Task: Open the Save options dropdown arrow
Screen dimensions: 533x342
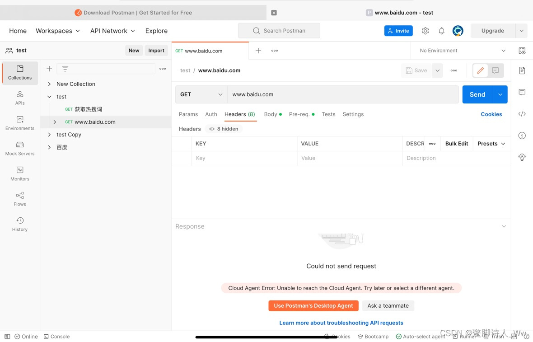Action: click(x=438, y=71)
